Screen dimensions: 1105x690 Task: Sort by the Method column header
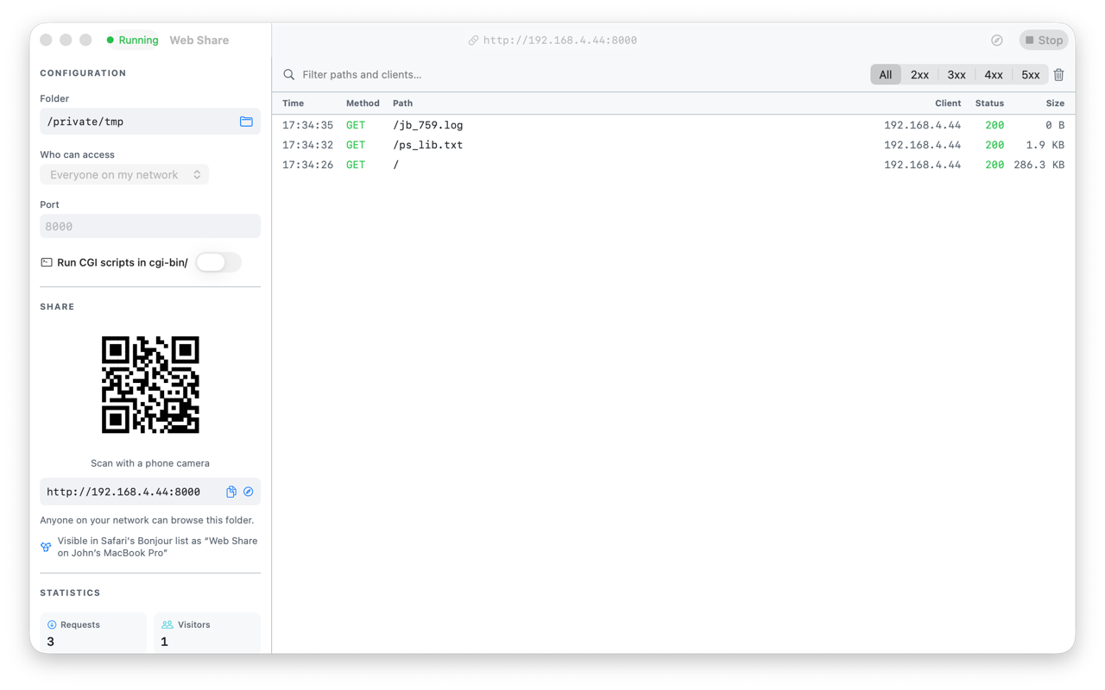[x=363, y=103]
